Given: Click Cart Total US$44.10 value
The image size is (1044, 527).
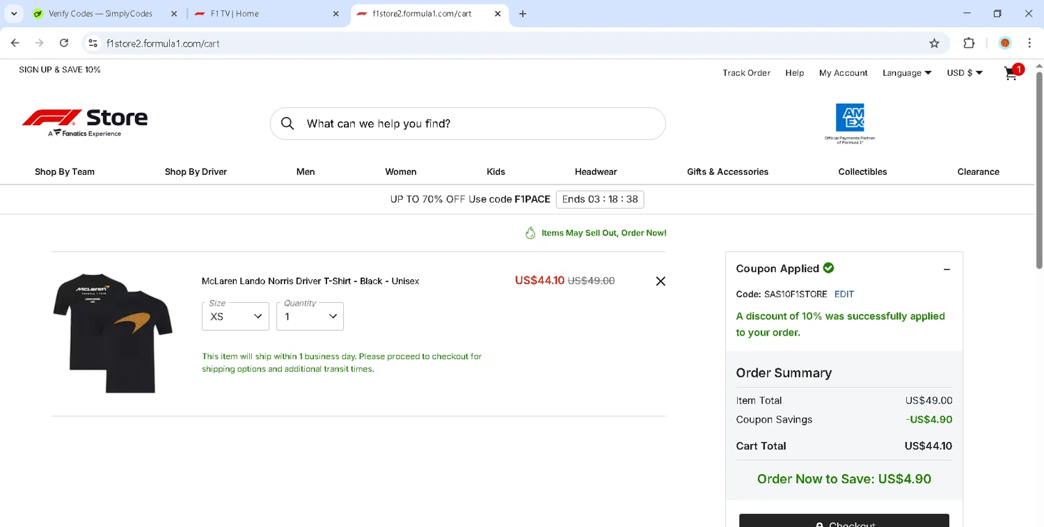Looking at the screenshot, I should [x=928, y=446].
